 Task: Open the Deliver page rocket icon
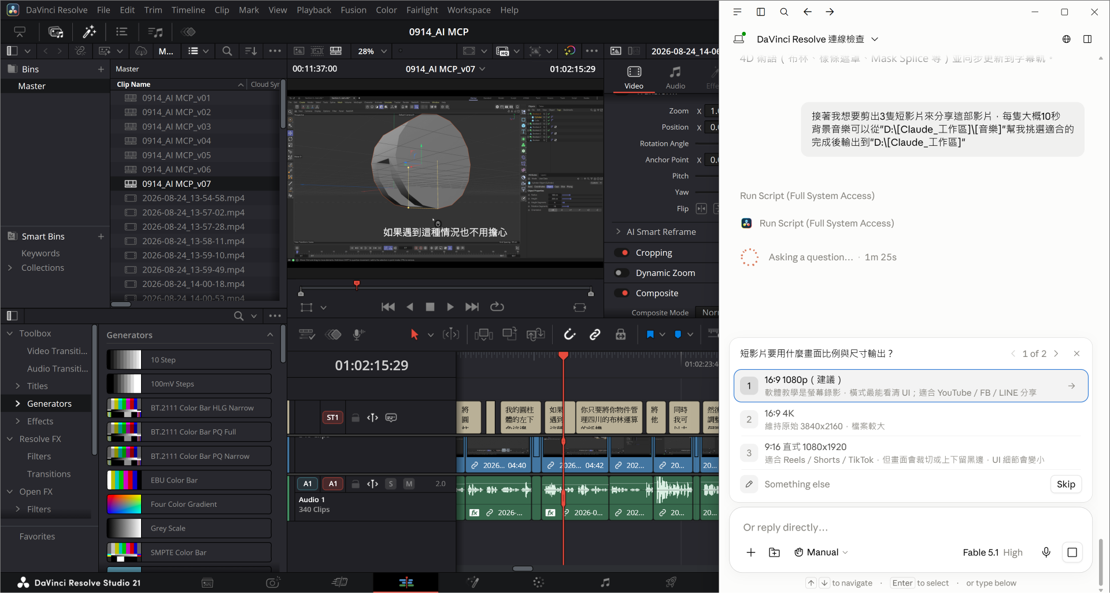pyautogui.click(x=671, y=583)
